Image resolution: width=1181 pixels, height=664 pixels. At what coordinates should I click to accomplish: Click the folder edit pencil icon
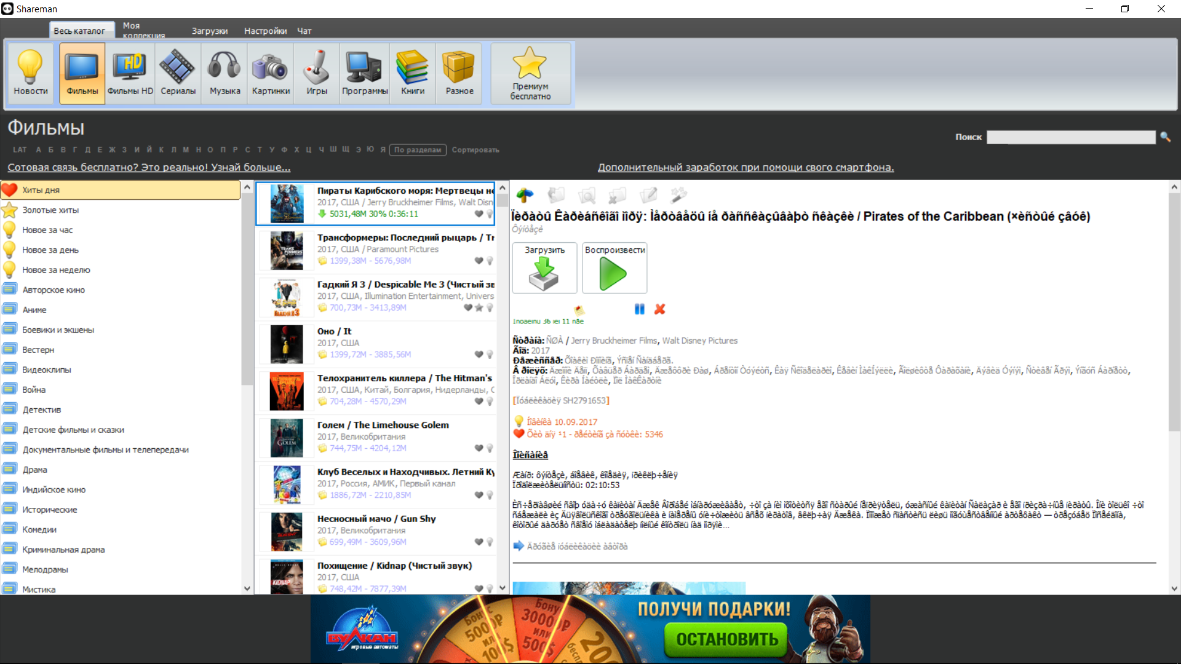tap(648, 195)
